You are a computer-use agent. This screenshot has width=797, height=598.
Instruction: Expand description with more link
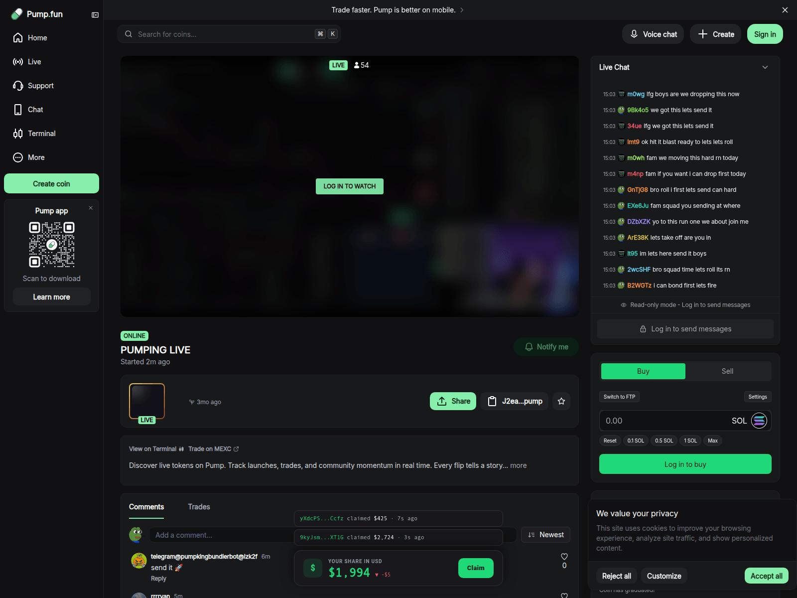coord(518,465)
